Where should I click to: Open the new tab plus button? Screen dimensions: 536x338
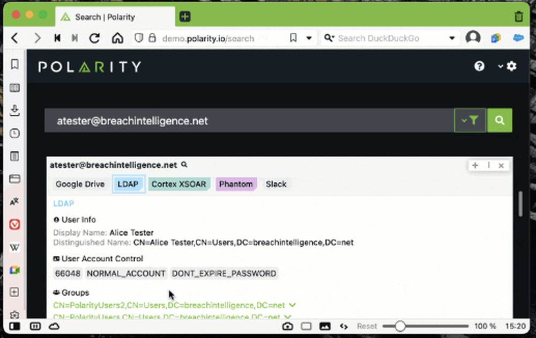[x=185, y=17]
